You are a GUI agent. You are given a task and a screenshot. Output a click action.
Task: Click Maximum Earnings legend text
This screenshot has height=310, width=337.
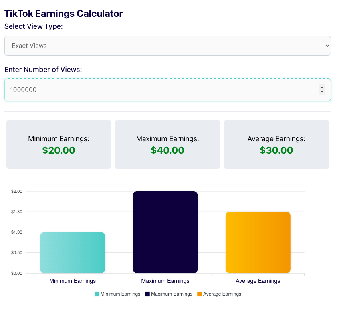coord(172,294)
